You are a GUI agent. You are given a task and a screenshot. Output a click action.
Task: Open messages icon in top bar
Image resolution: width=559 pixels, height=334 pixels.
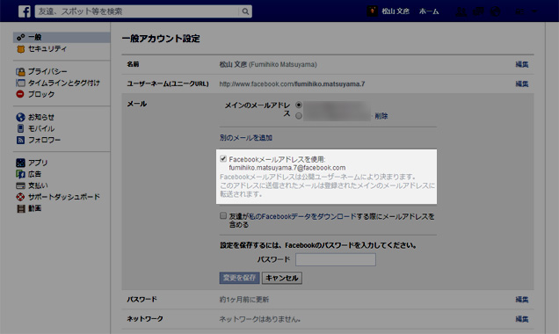tap(478, 11)
